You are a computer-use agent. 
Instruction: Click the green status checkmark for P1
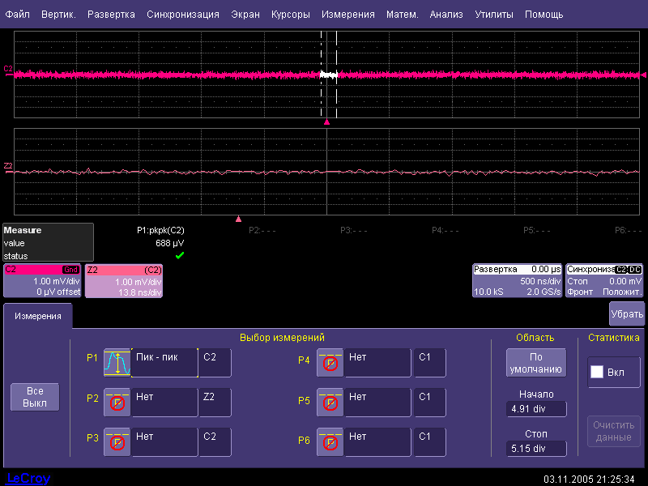point(180,255)
